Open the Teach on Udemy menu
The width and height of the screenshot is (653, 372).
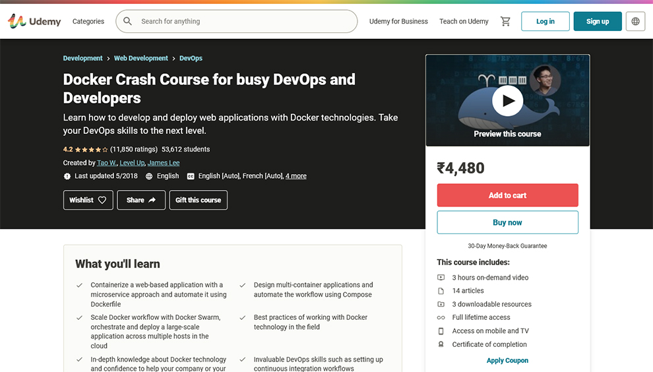click(x=464, y=21)
